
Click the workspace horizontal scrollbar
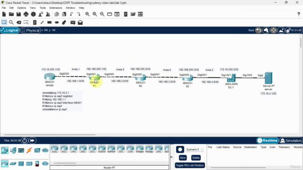(x=50, y=135)
